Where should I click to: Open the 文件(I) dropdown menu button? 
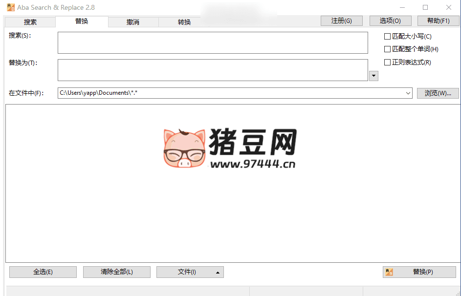(x=190, y=272)
